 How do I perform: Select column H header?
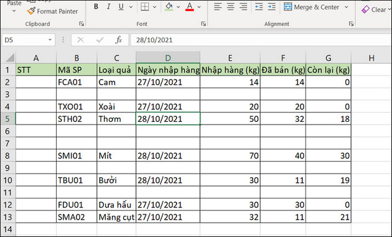click(371, 58)
